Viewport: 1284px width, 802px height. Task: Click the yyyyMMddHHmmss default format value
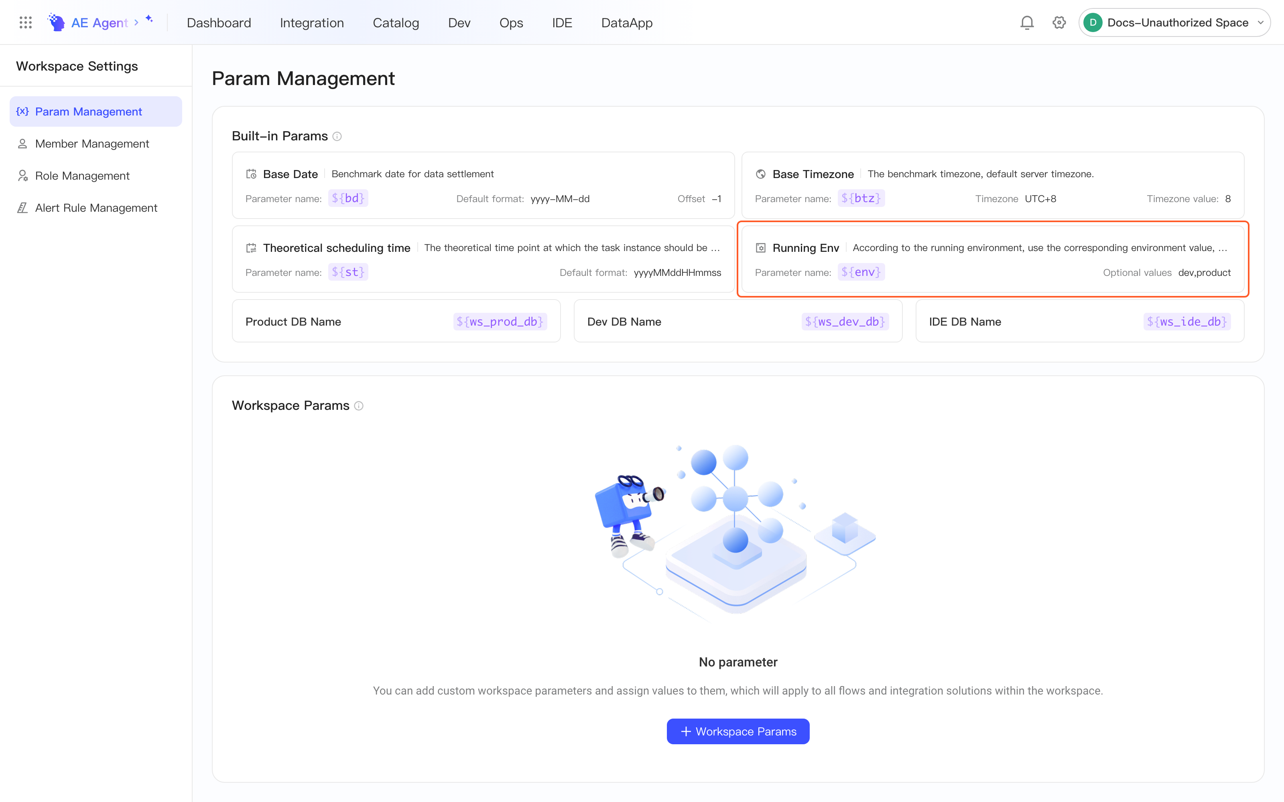[x=678, y=273]
